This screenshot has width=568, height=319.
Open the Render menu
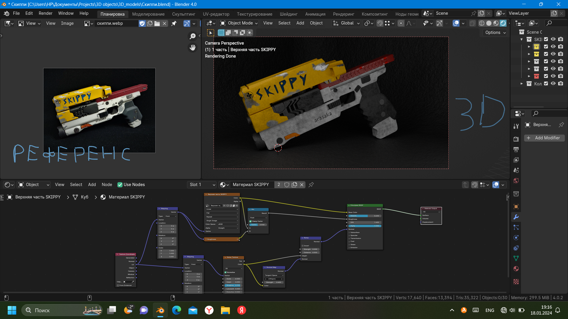point(46,13)
